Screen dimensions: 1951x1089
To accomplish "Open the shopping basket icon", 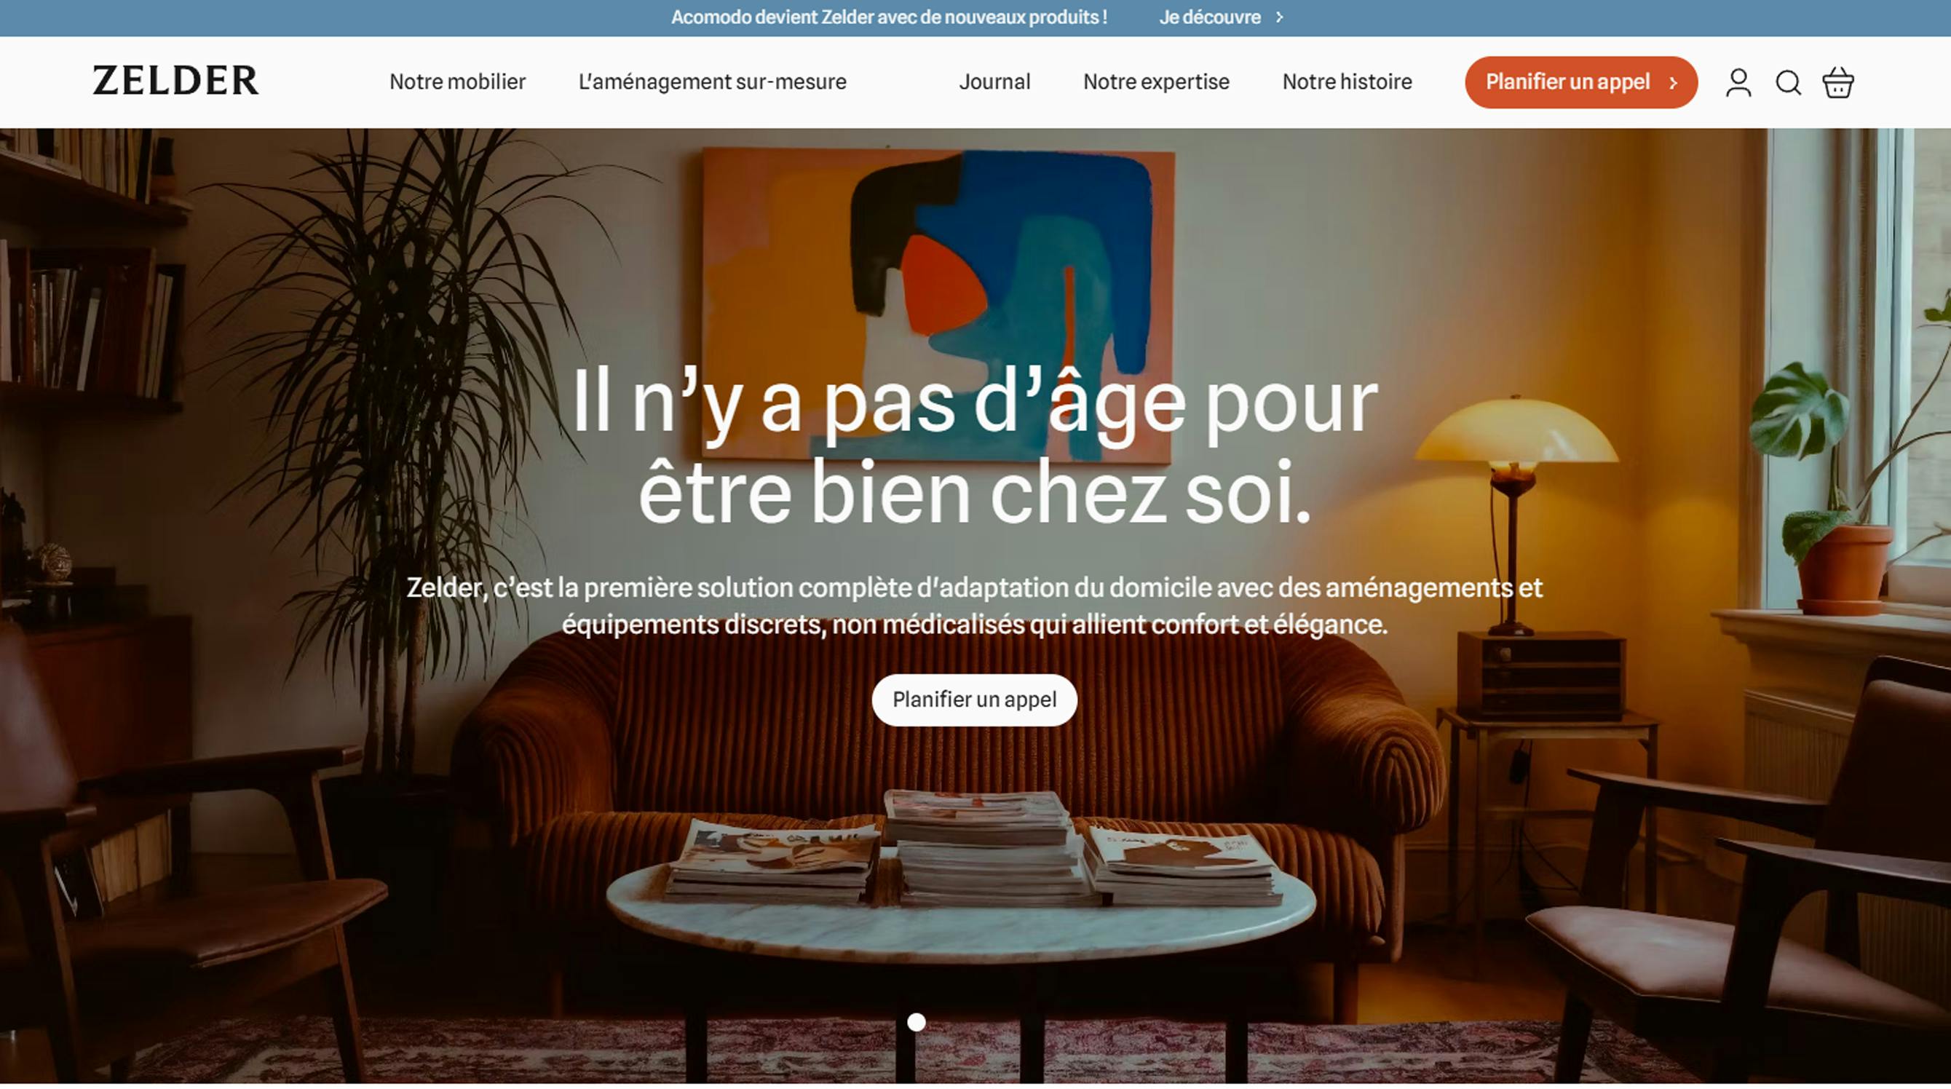I will coord(1838,82).
